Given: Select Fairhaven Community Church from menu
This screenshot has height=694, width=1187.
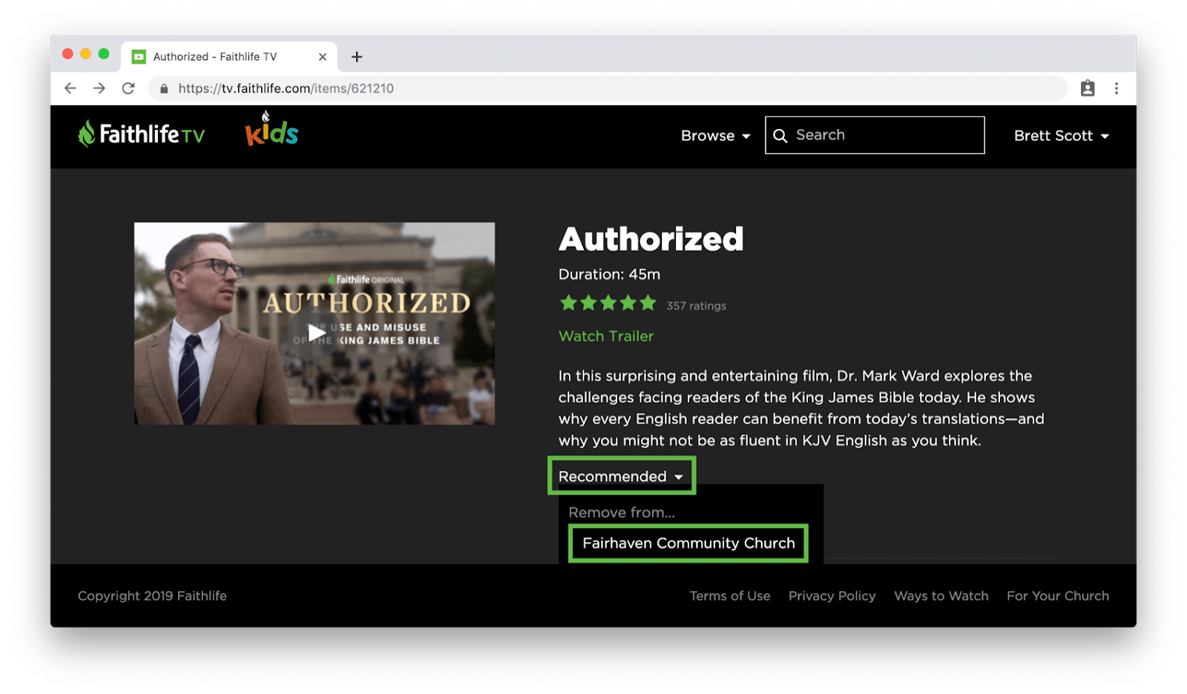Looking at the screenshot, I should [x=688, y=543].
